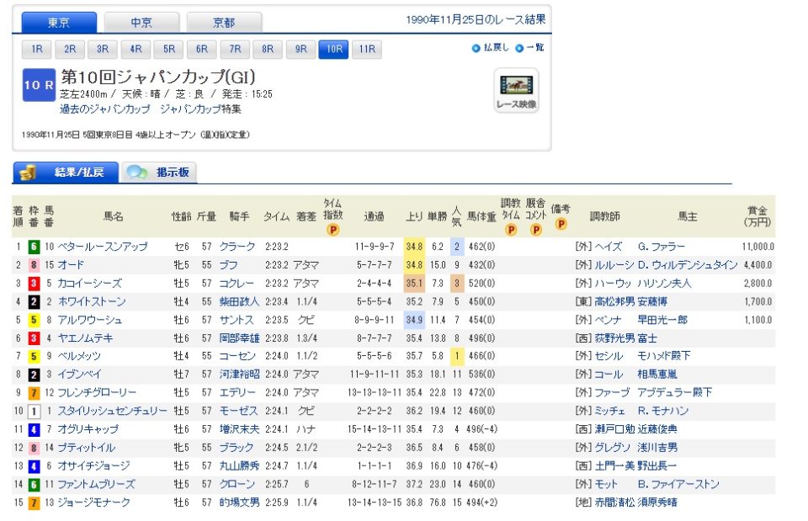Click the P icon under 厩舎コメント
Viewport: 808px width, 521px height.
pyautogui.click(x=535, y=229)
